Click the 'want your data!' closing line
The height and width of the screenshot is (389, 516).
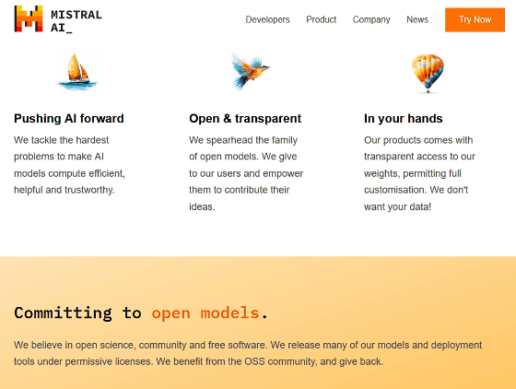click(x=397, y=206)
